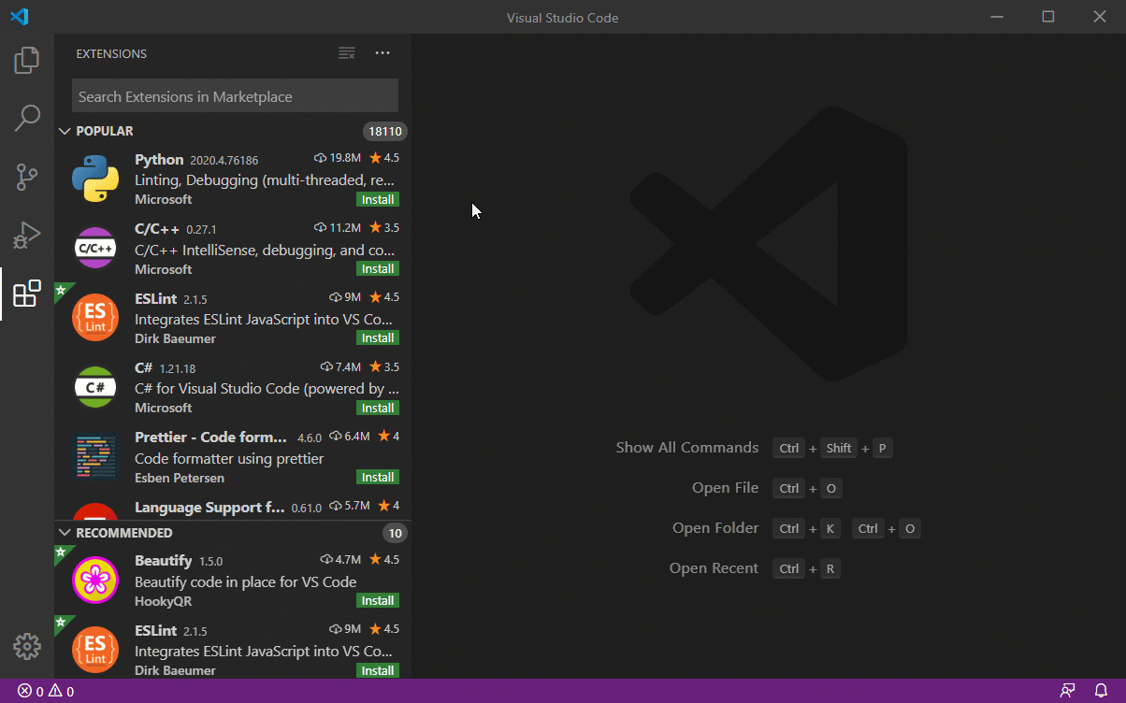
Task: Install the Prettier code formatter
Action: tap(377, 477)
